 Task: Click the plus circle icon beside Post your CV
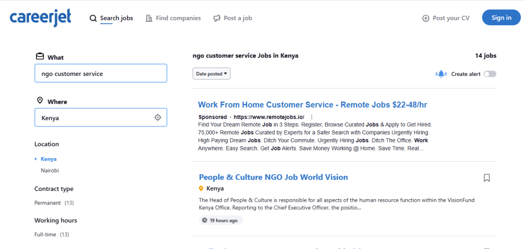pyautogui.click(x=426, y=18)
